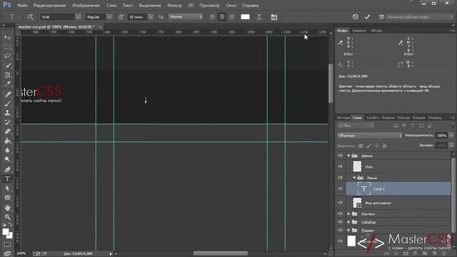The height and width of the screenshot is (257, 457).
Task: Select the Clone Stamp tool
Action: (8, 113)
